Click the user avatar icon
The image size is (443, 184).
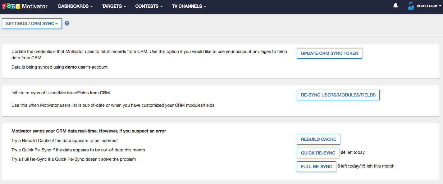click(x=411, y=6)
